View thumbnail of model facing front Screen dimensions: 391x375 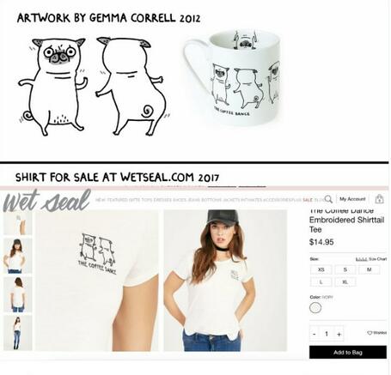click(x=17, y=256)
